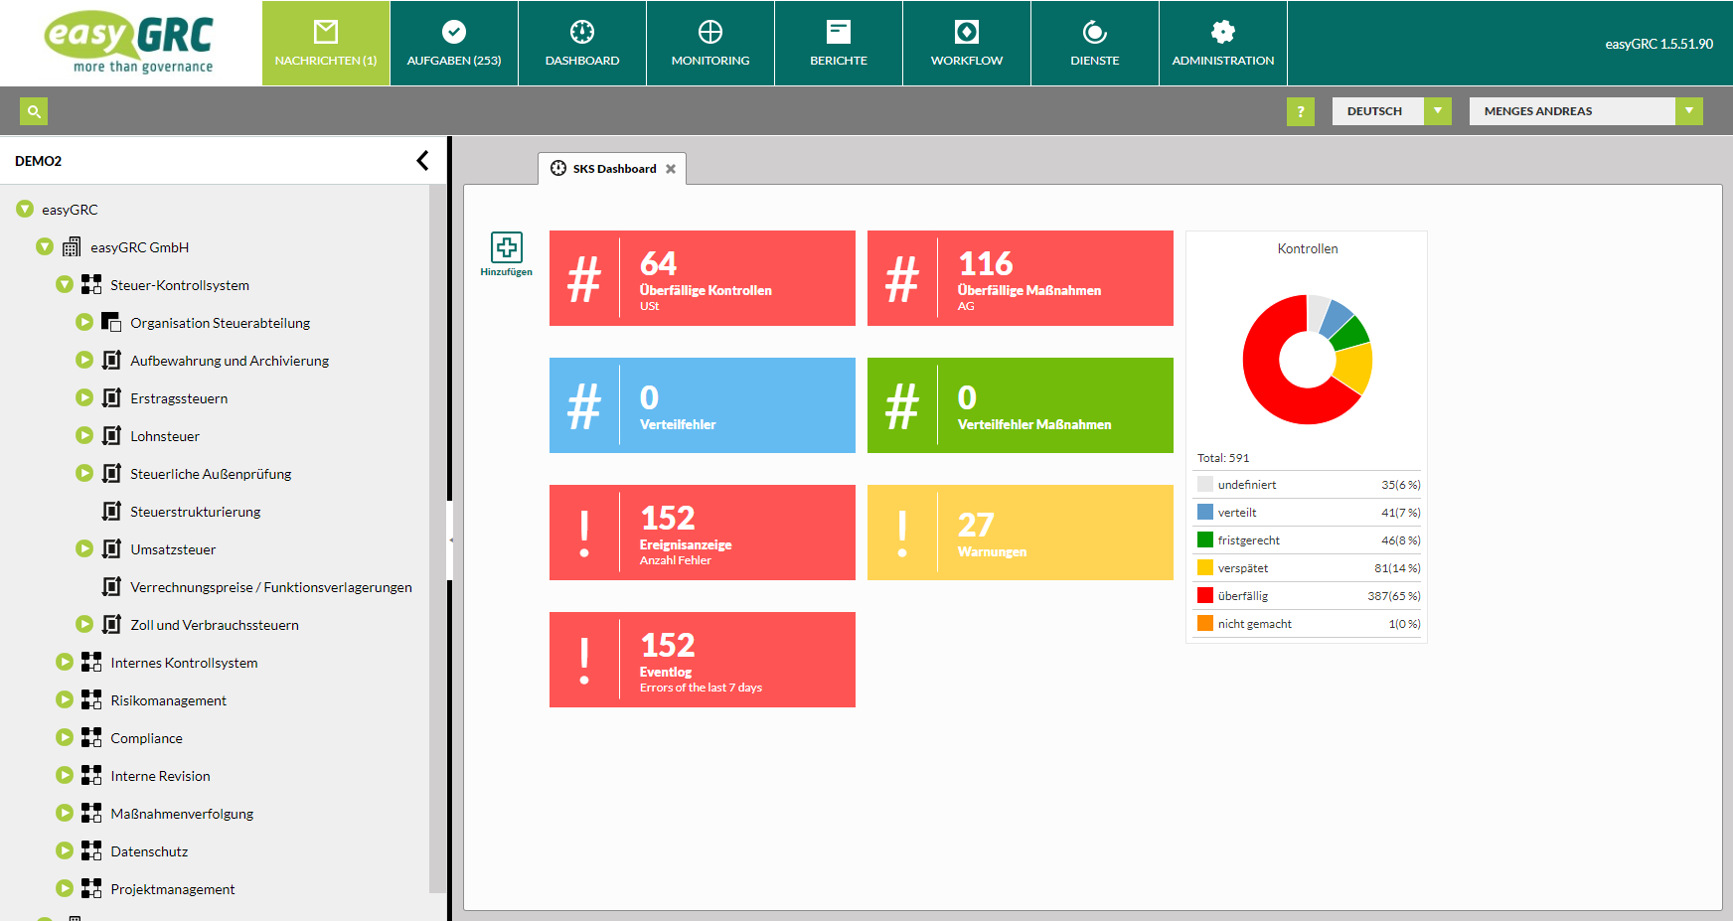Open the Überfällige Kontrollen tile
Image resolution: width=1733 pixels, height=921 pixels.
click(703, 278)
